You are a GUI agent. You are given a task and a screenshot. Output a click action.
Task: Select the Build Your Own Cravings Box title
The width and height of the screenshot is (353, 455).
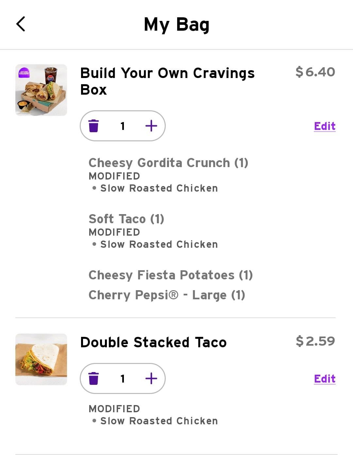(167, 81)
